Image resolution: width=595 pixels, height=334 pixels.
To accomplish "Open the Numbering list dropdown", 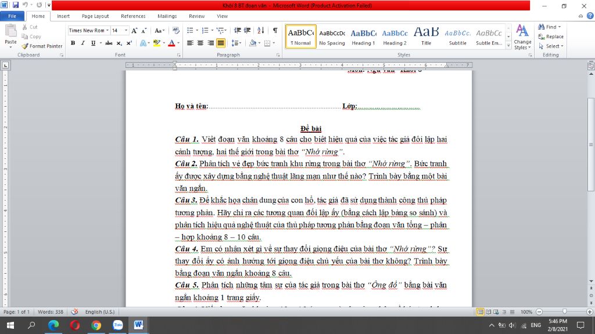I will (x=212, y=30).
